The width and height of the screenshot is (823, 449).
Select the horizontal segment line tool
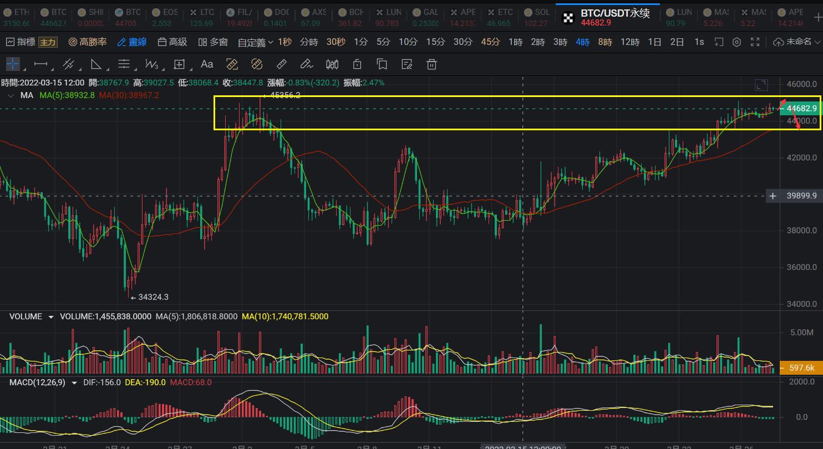pos(40,64)
